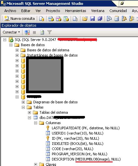Open the Summary page toolbar icon
Image resolution: width=138 pixels, height=166 pixels.
tap(117, 19)
